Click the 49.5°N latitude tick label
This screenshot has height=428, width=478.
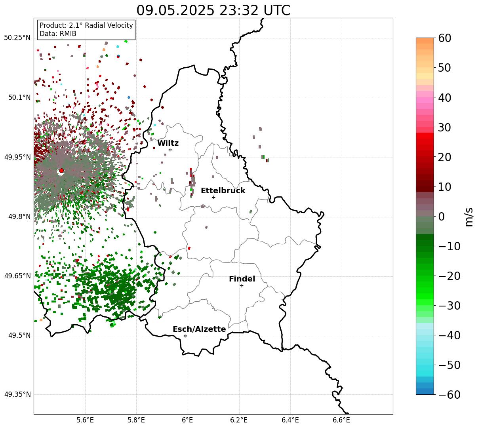tap(19, 335)
